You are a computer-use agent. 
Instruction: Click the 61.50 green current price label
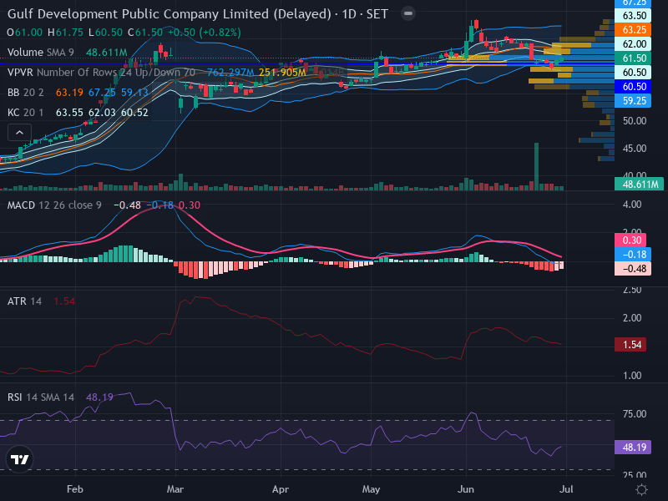[633, 58]
